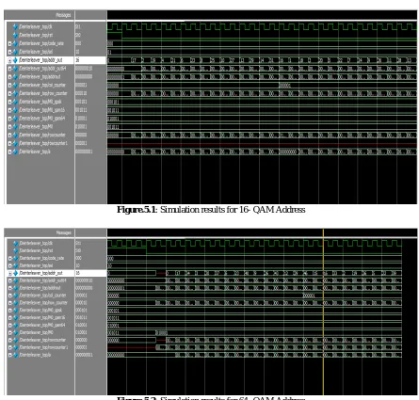This screenshot has height=400, width=419.
Task: Expand the addr_out64 bus in the 64-QAM waveform
Action: pyautogui.click(x=10, y=280)
